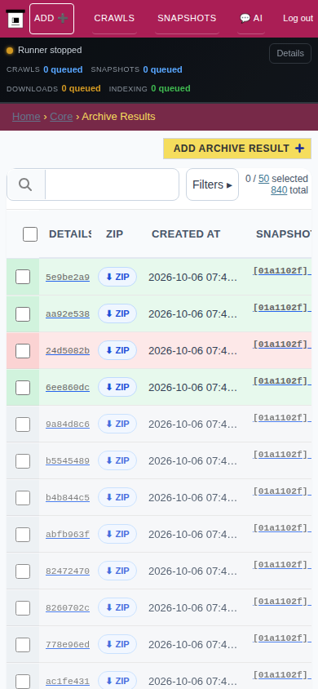Sort by DETAILS column header

[70, 233]
